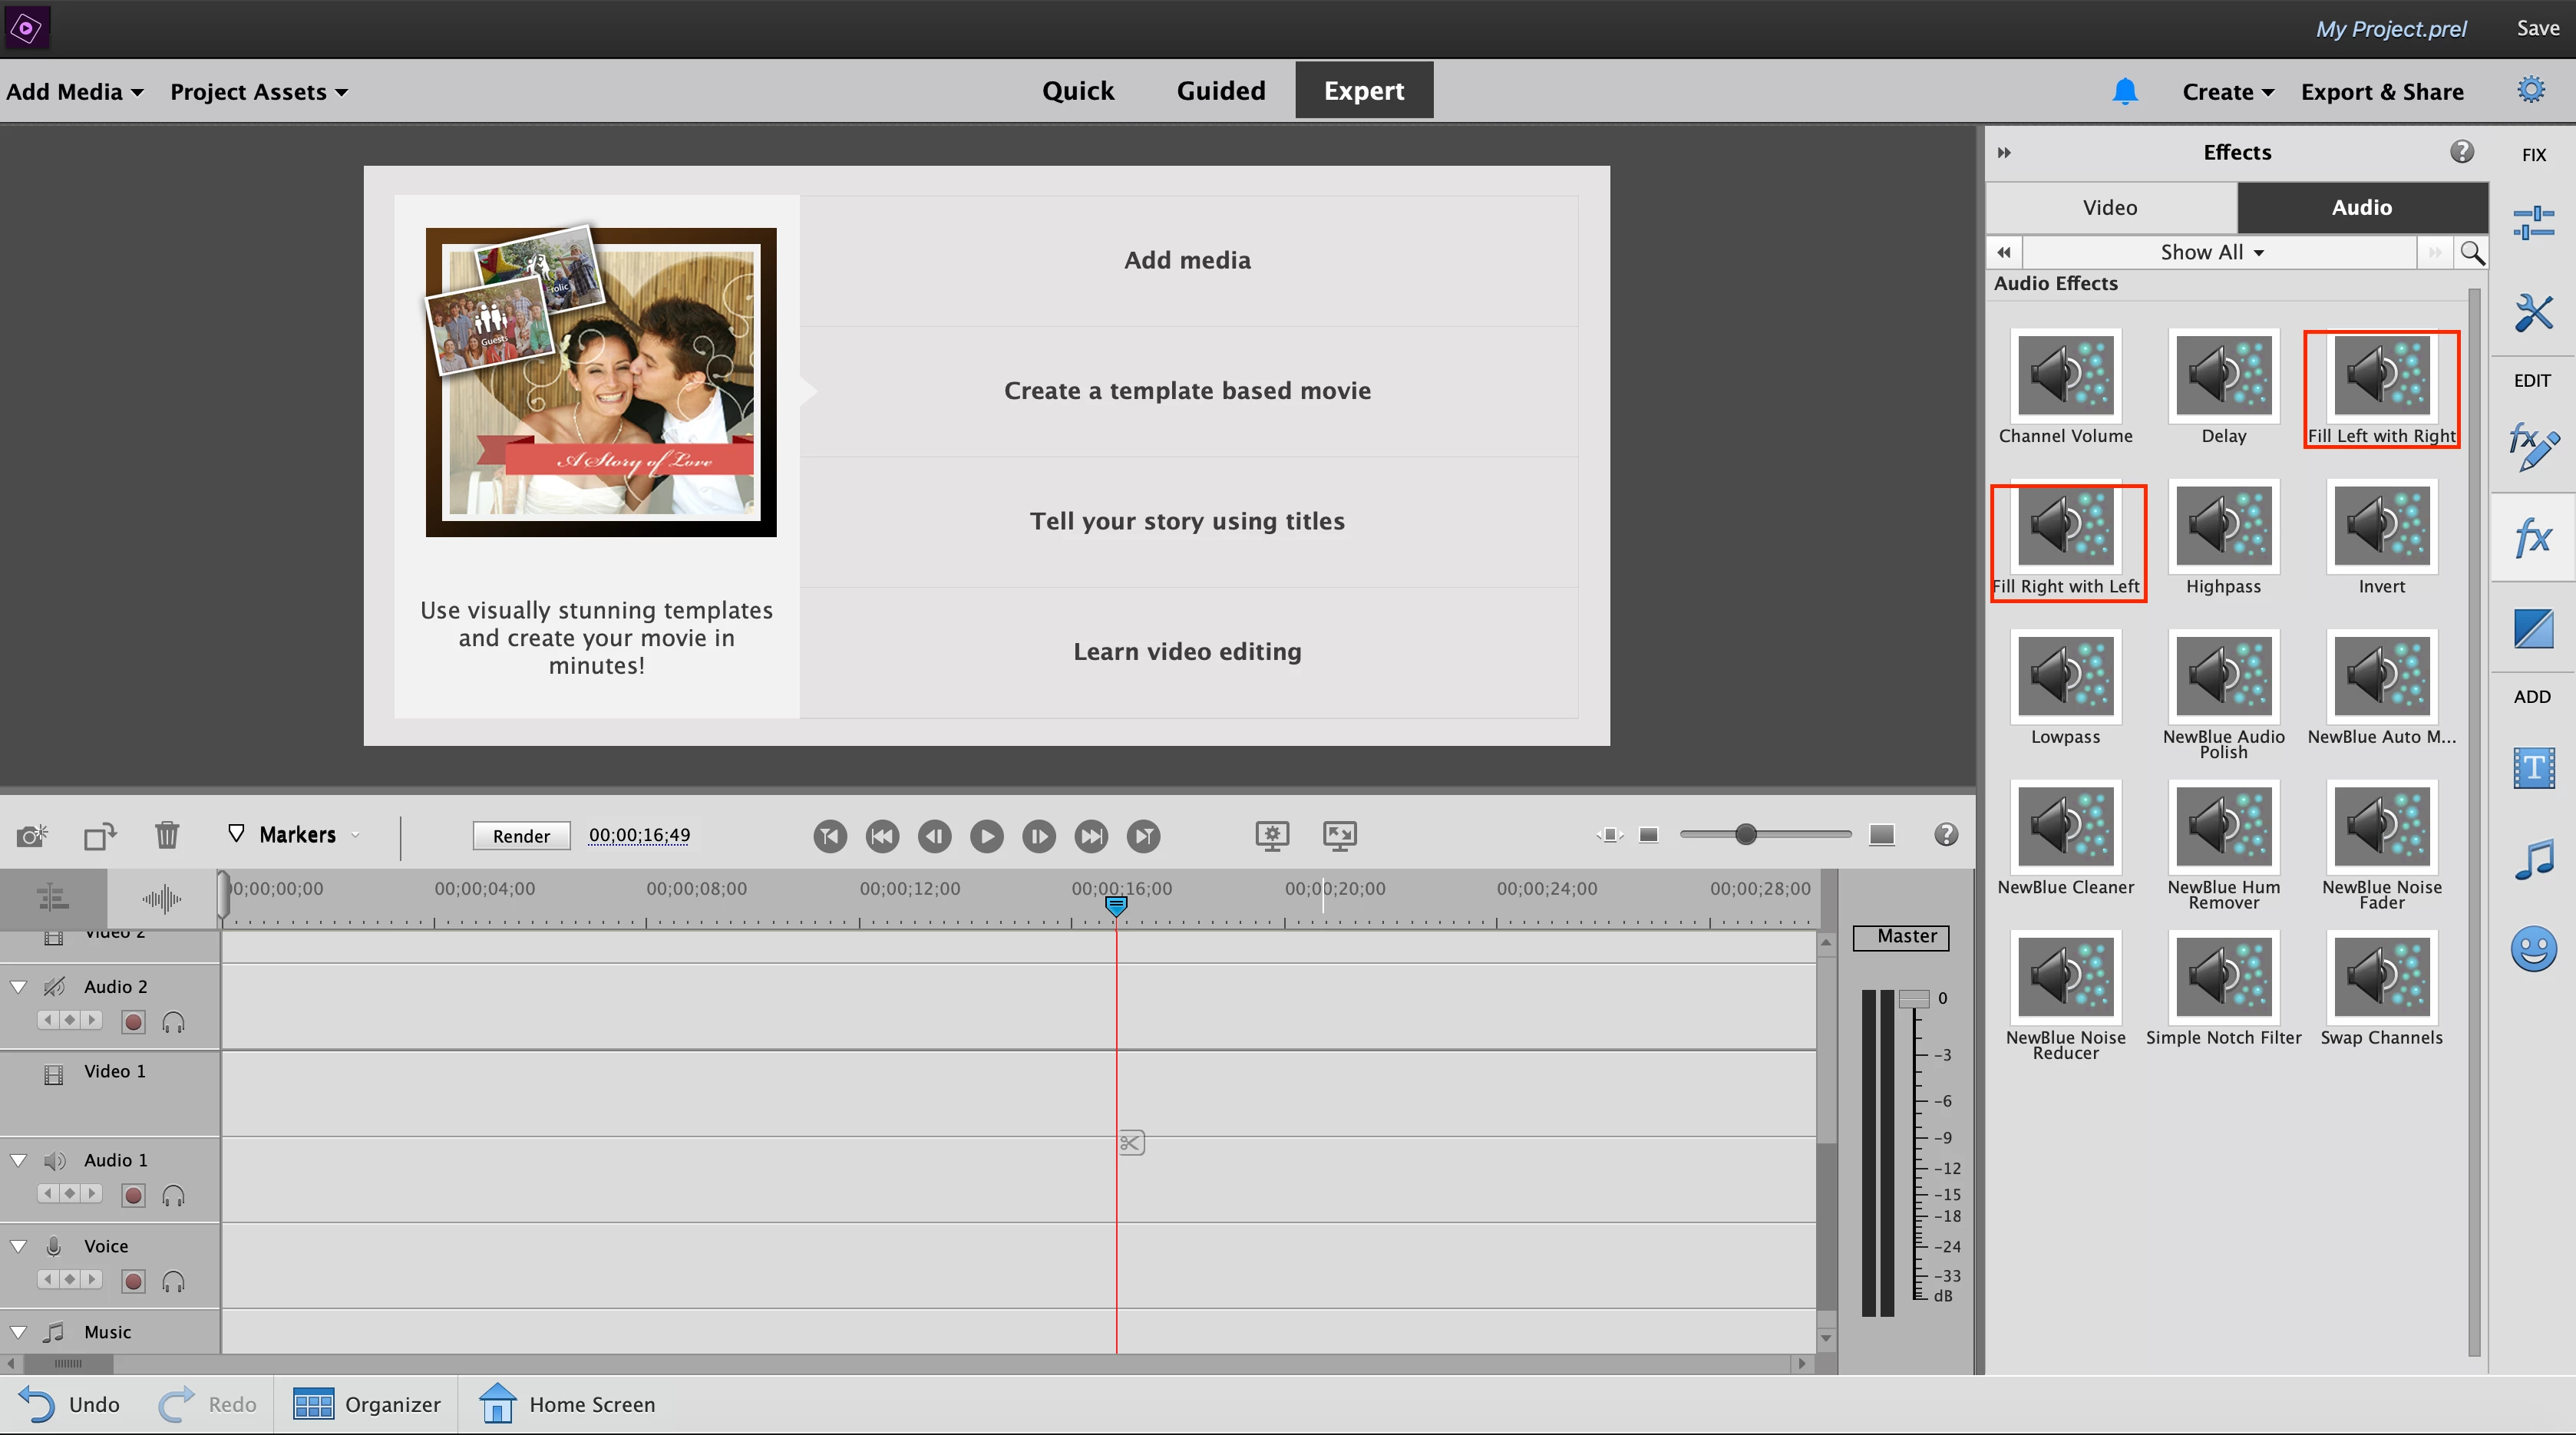Click the timeline zoom slider handle
2576x1435 pixels.
1746,834
